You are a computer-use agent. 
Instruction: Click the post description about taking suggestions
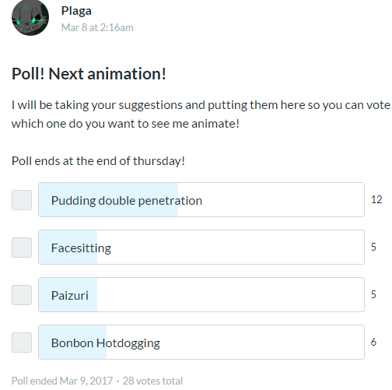201,114
